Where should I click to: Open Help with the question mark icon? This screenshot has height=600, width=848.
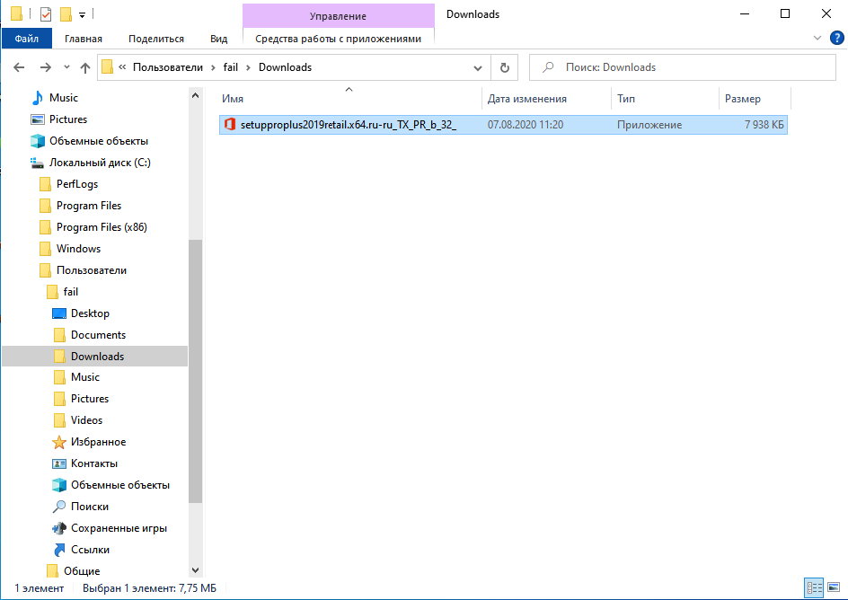(x=836, y=38)
